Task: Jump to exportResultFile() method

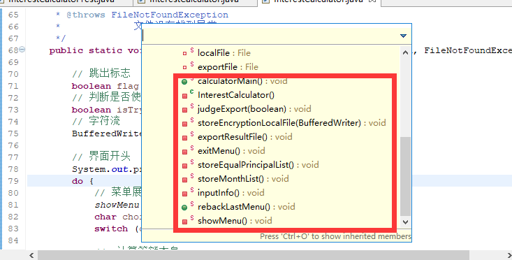Action: point(245,137)
